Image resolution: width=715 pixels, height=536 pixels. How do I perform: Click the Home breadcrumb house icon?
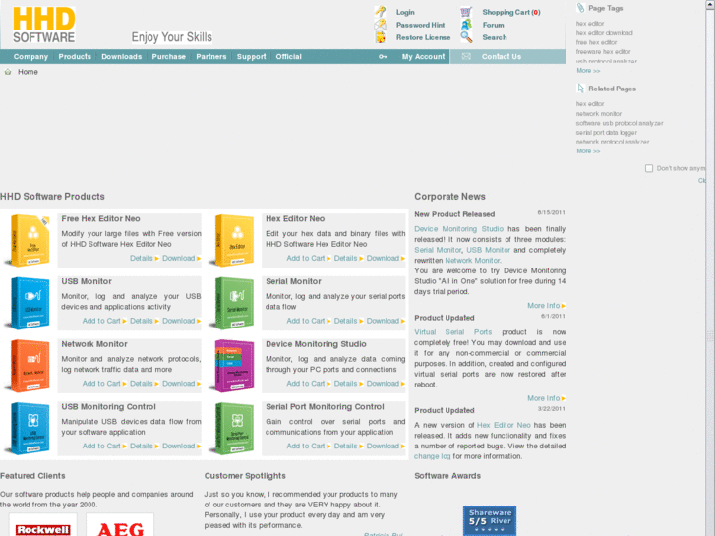pos(8,72)
